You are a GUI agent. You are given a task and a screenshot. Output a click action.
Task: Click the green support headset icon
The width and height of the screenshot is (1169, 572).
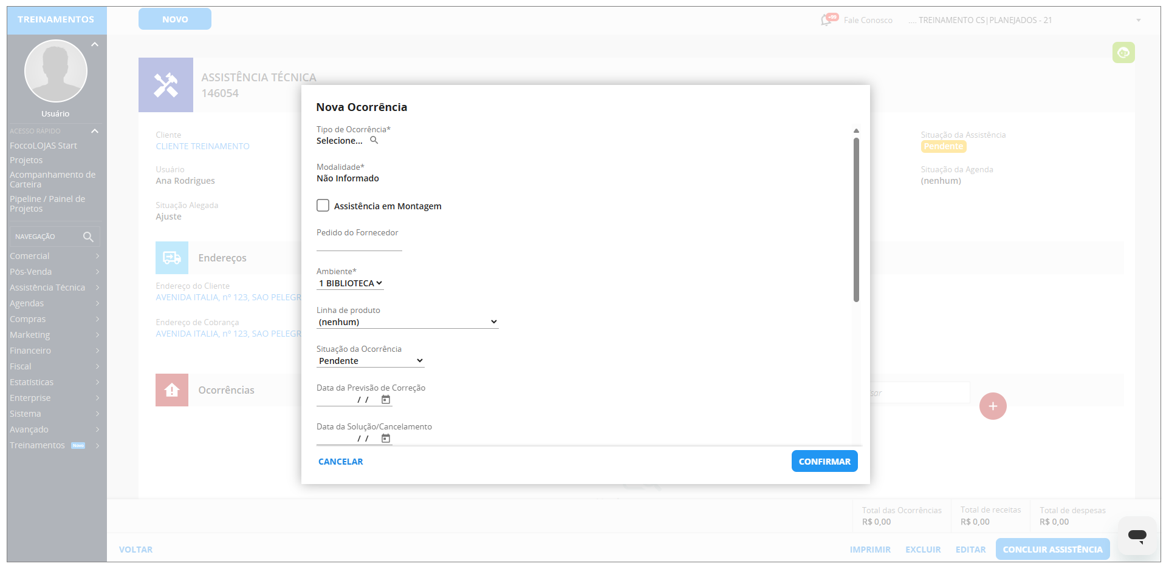click(x=1123, y=53)
